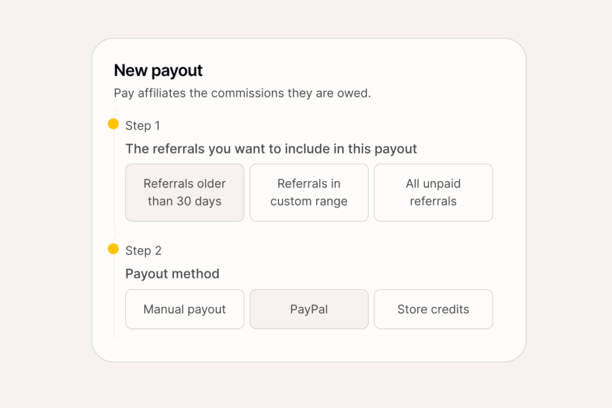Enable the All unpaid referrals selection

(x=433, y=192)
